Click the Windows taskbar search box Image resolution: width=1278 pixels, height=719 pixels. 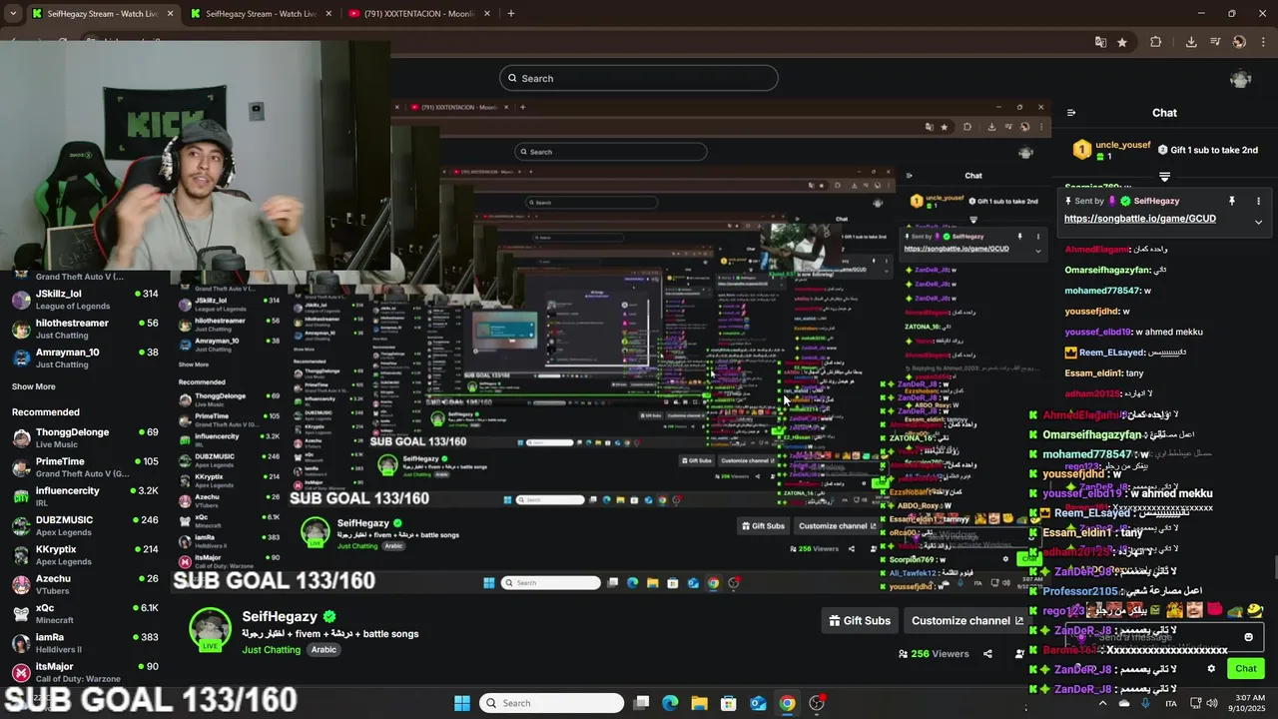551,703
